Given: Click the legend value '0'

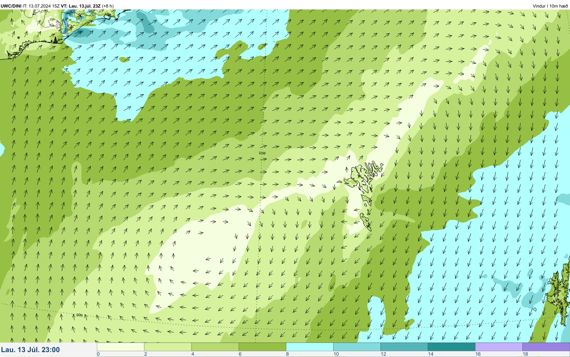Looking at the screenshot, I should click(98, 354).
